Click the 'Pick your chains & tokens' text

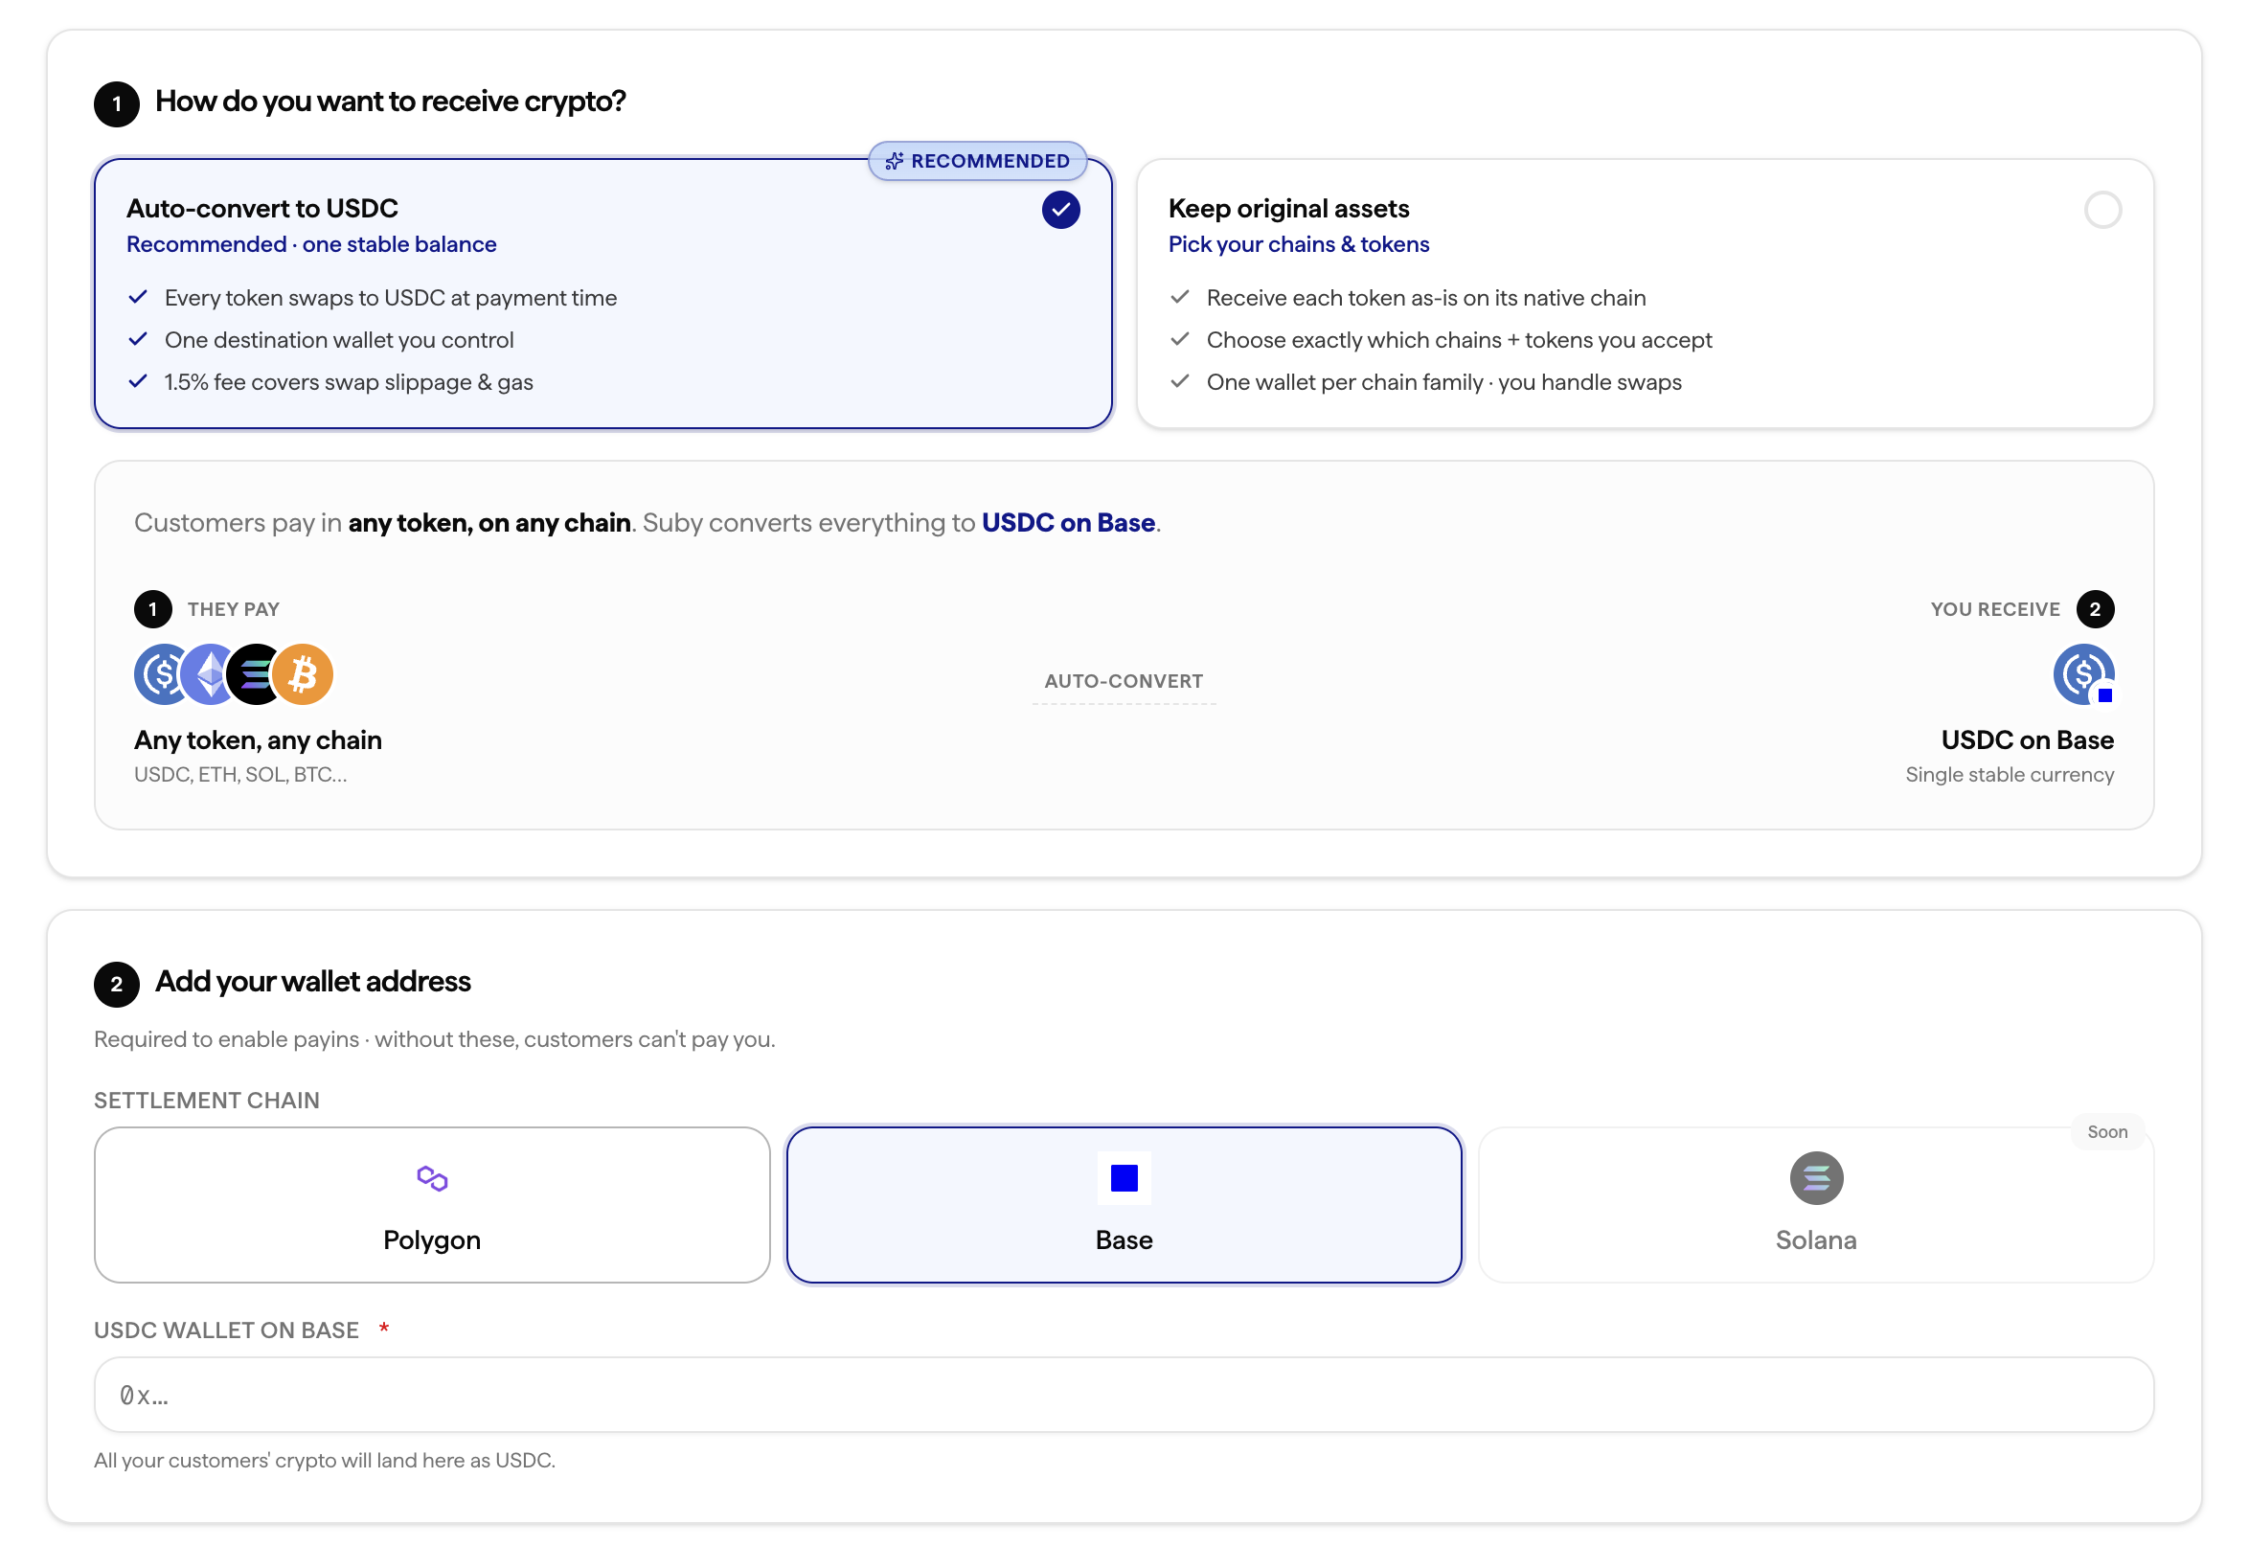point(1298,244)
